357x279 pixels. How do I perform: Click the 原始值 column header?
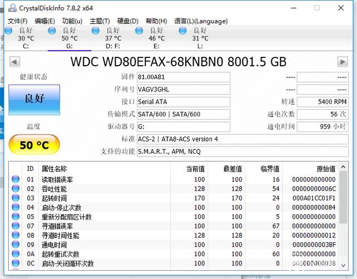pyautogui.click(x=310, y=169)
